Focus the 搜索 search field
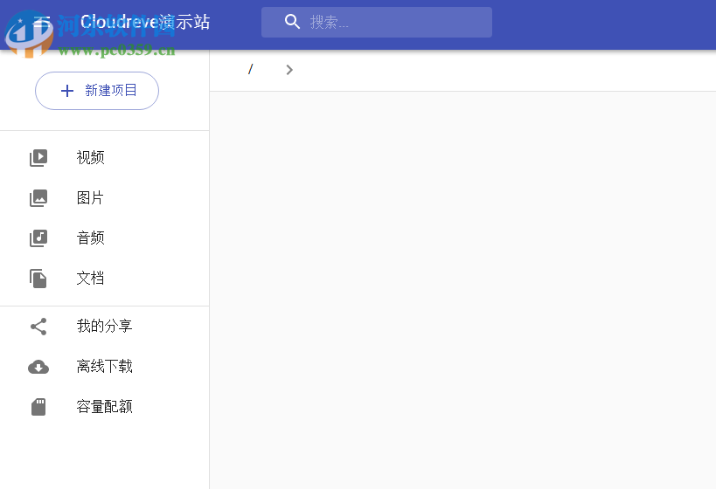The width and height of the screenshot is (716, 489). tap(376, 22)
